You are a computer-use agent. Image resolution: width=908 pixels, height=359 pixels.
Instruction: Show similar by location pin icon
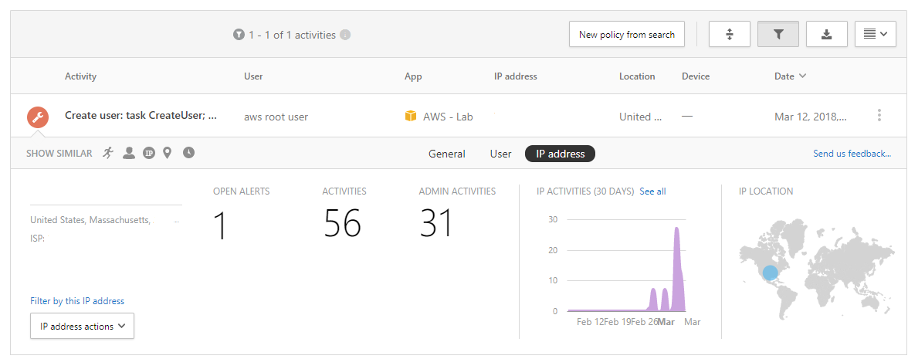click(x=168, y=153)
